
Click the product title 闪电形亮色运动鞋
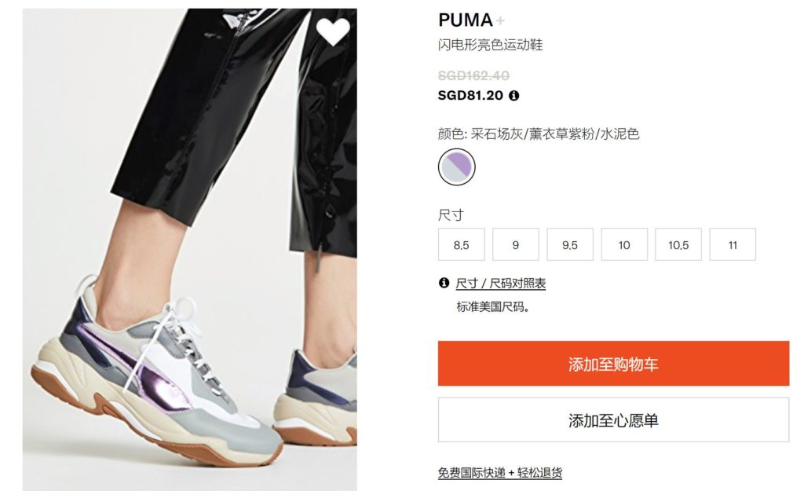point(490,45)
